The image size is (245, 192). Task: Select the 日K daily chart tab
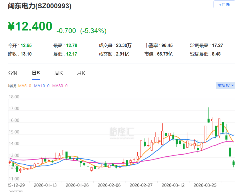[x=35, y=73]
